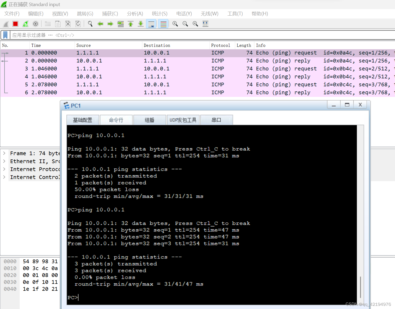
Task: Click the display filter bookmark icon
Action: pyautogui.click(x=5, y=35)
